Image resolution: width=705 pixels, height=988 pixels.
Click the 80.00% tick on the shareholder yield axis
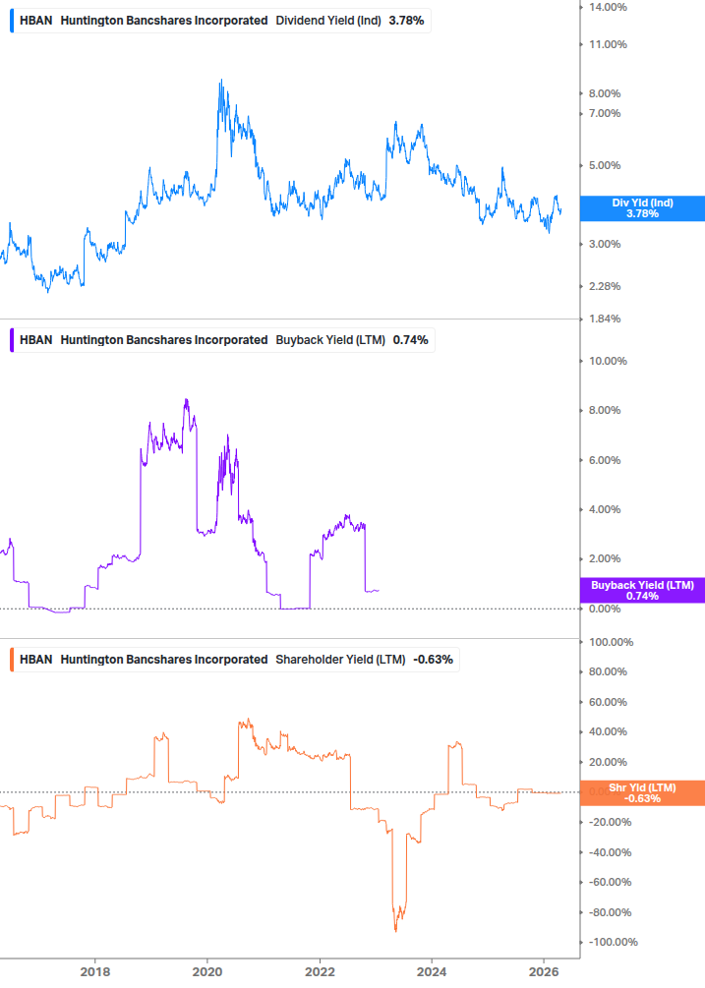[x=608, y=671]
